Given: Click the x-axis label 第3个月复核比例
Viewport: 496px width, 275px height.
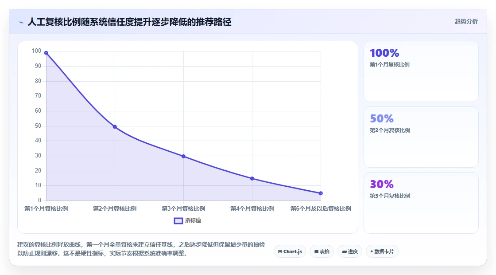Looking at the screenshot, I should point(183,208).
